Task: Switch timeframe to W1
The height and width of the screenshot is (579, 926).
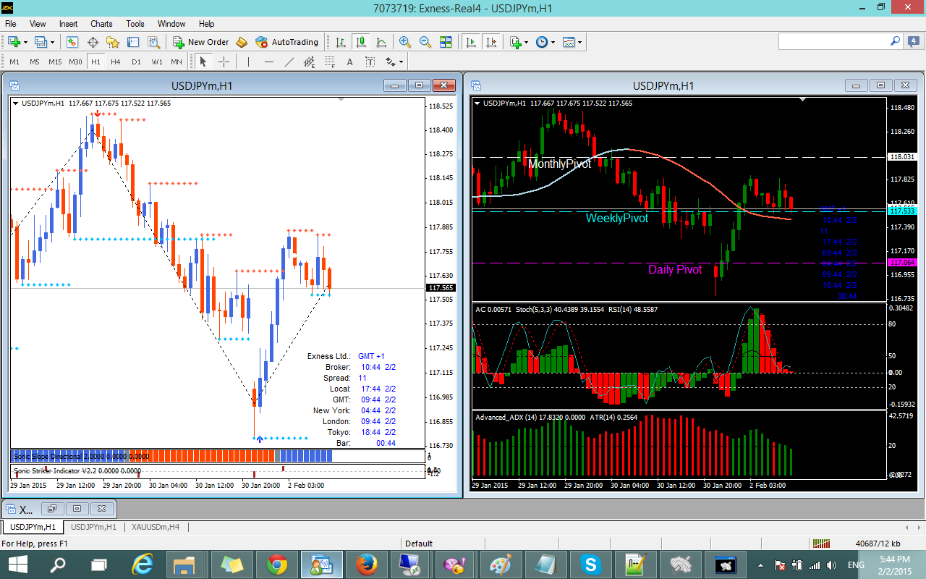Action: 157,62
